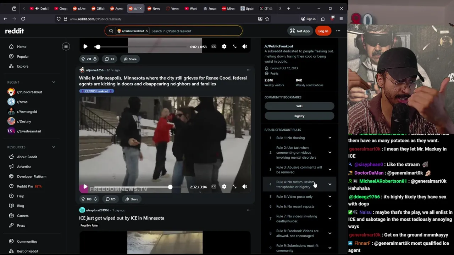This screenshot has height=255, width=454.
Task: Expand Rule 6: No recent reposts
Action: [x=299, y=206]
